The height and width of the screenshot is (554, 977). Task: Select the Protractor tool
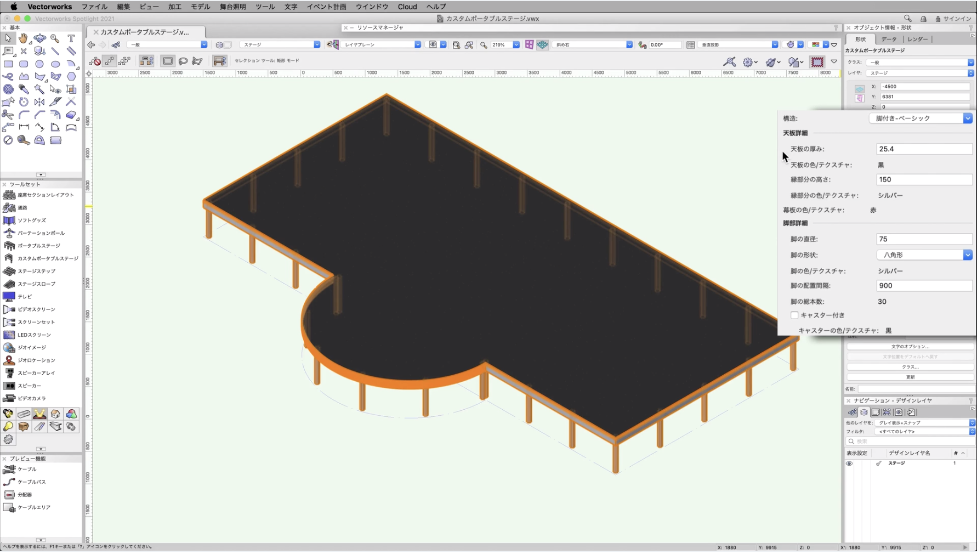pyautogui.click(x=39, y=140)
